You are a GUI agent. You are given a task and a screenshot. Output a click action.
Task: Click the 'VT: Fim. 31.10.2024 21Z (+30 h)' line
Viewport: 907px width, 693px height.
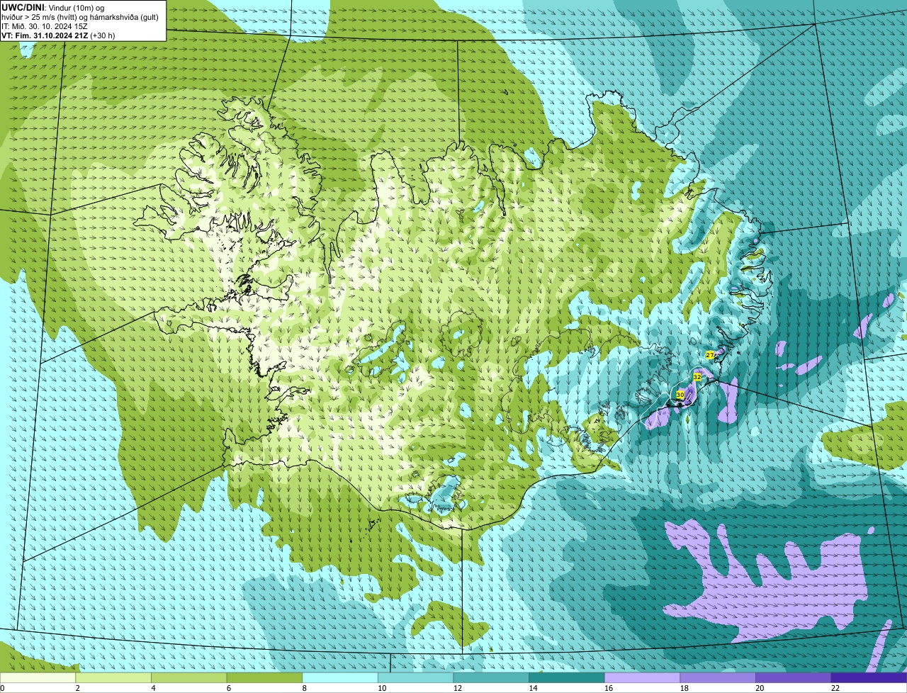[58, 35]
